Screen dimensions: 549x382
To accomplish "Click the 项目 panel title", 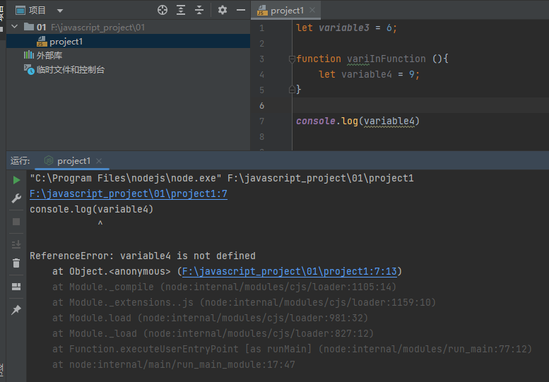I will pos(37,10).
